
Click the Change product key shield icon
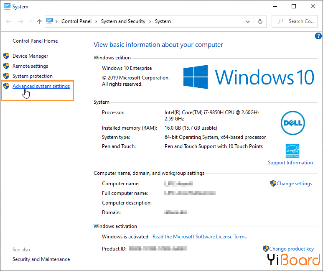[266, 248]
